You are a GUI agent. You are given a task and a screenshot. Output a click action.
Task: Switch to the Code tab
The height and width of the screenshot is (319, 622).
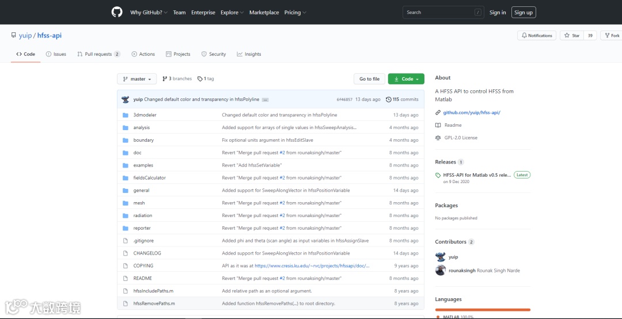pyautogui.click(x=26, y=54)
